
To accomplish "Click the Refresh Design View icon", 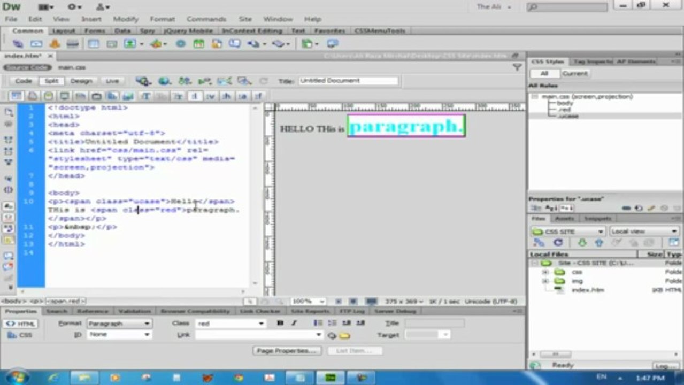I will pos(263,81).
